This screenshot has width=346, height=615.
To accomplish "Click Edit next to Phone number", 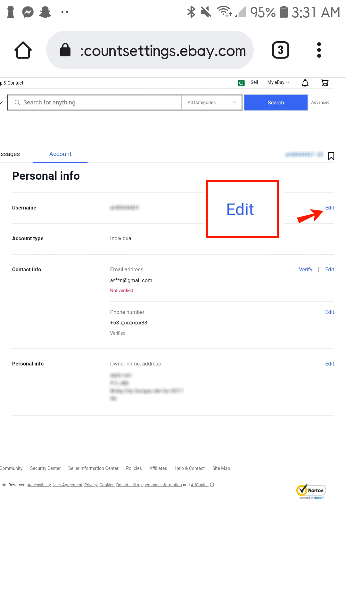I will 329,312.
